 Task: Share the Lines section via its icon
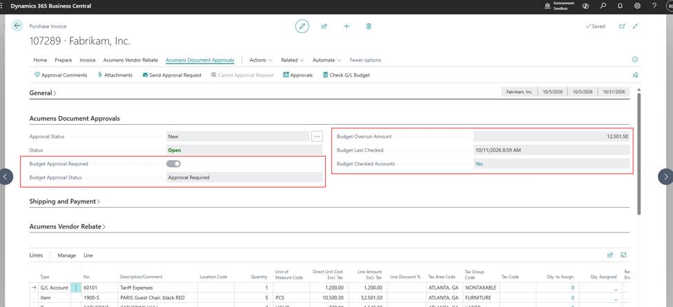pyautogui.click(x=610, y=255)
